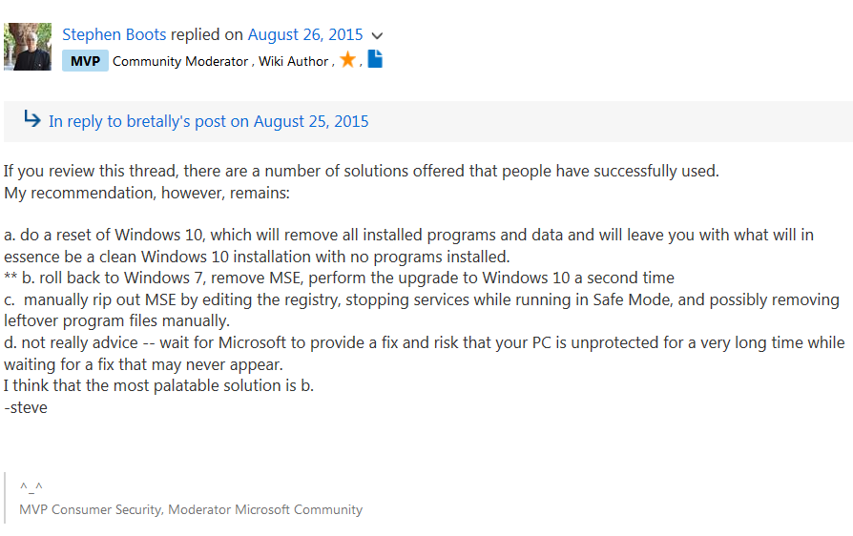Open the August 26, 2015 reply permalink

[x=304, y=34]
